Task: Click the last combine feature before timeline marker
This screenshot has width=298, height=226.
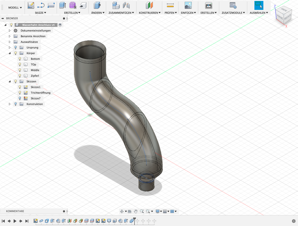Action: [x=132, y=221]
